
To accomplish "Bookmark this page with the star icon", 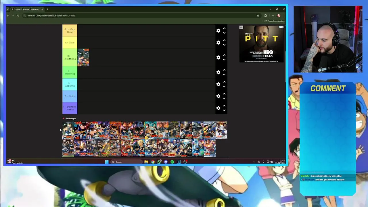I will point(258,16).
